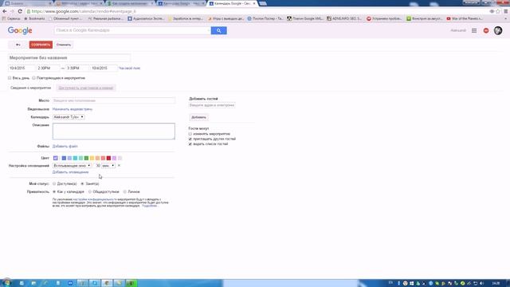Viewport: 510px width, 287px height.
Task: Open the Chrome menu icon
Action: tap(506, 11)
